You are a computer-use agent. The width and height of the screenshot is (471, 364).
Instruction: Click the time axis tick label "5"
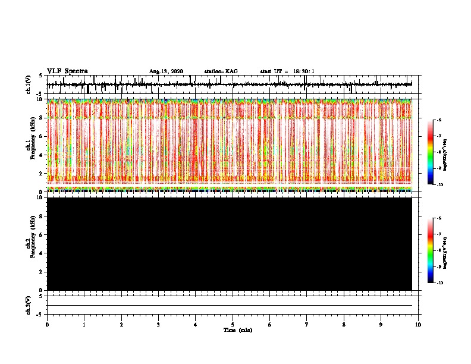click(233, 325)
